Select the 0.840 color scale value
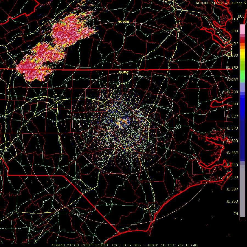The width and height of the screenshot is (247, 247). point(232,68)
